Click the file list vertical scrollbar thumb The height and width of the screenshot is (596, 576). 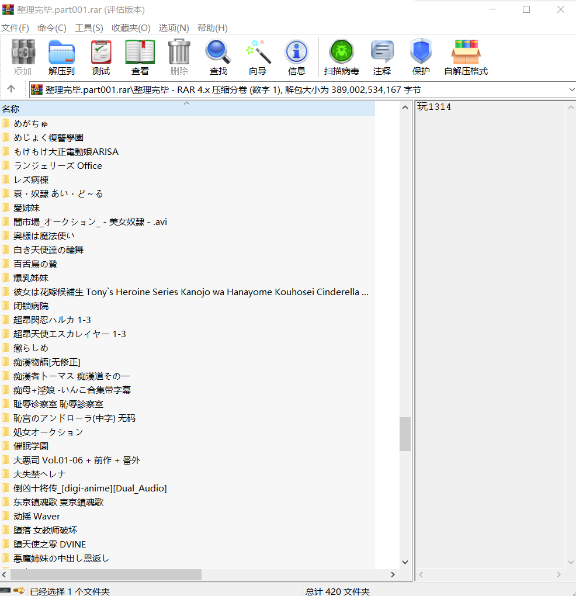pos(405,434)
